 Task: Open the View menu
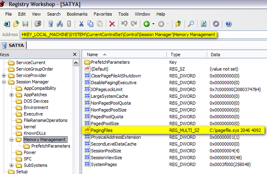(x=36, y=14)
